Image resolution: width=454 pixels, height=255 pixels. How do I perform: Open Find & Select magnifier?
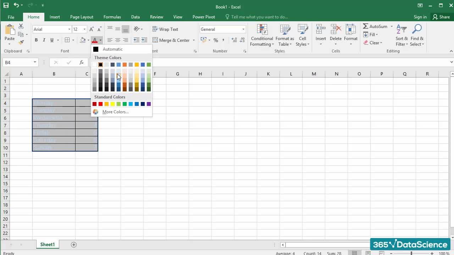click(417, 35)
